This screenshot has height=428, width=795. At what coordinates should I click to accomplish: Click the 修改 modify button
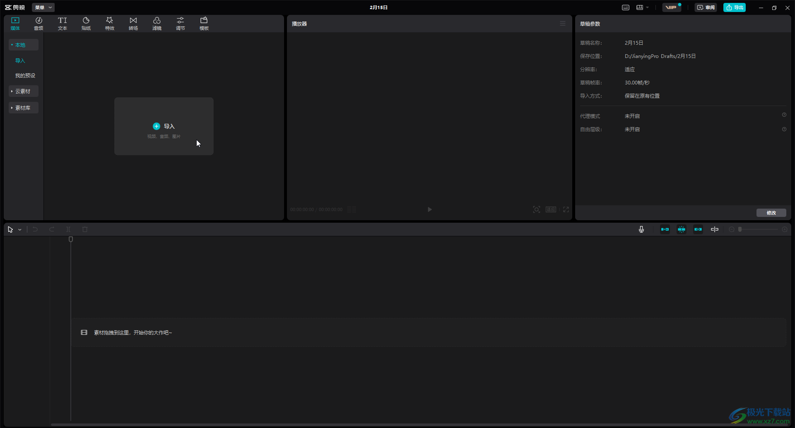pyautogui.click(x=771, y=213)
